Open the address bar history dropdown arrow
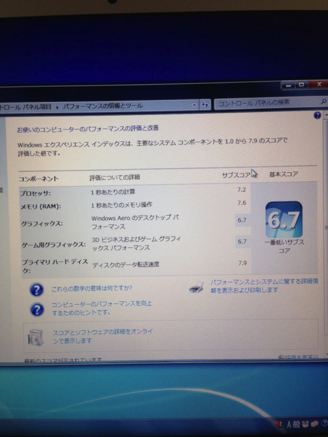Viewport: 328px width, 437px height. click(194, 105)
